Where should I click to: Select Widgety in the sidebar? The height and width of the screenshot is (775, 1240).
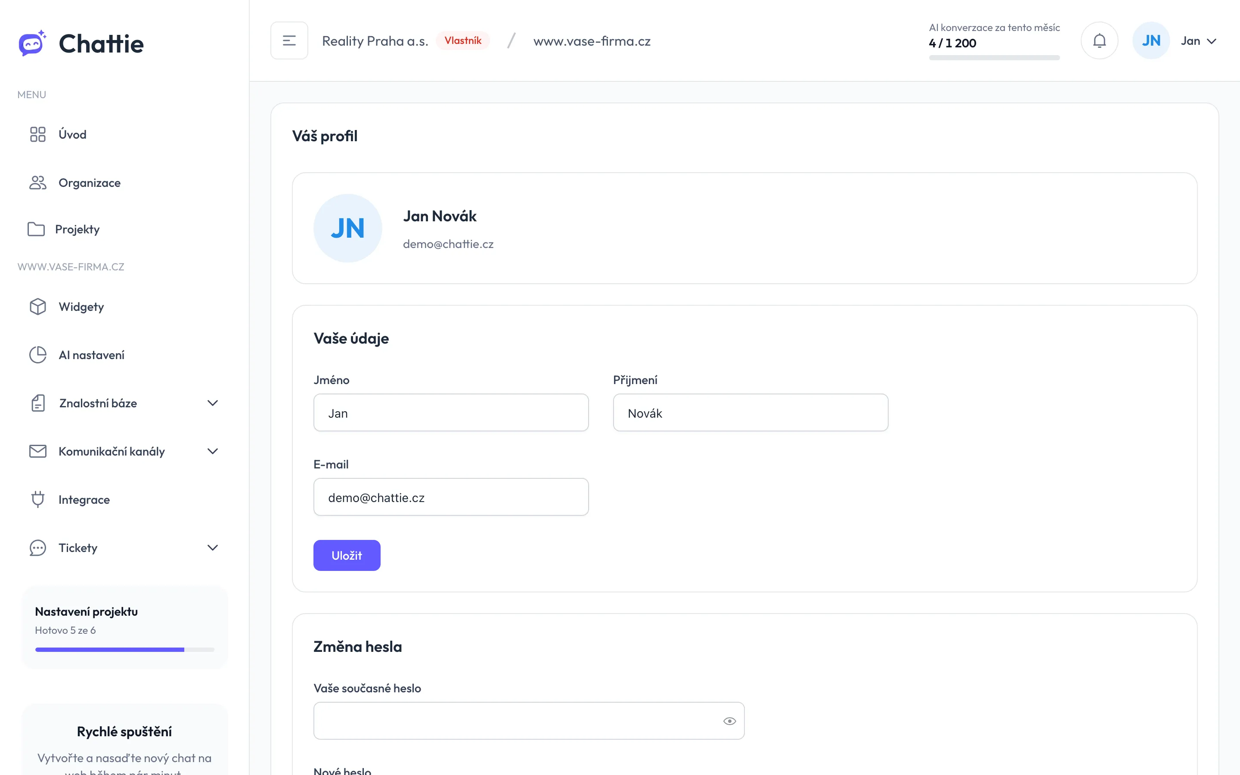click(124, 307)
